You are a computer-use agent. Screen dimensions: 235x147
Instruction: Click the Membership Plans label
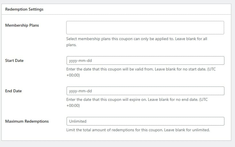(x=22, y=25)
